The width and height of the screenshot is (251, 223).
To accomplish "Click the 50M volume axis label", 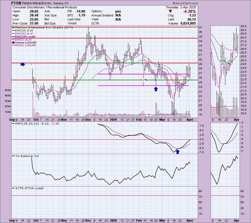I will [8, 90].
